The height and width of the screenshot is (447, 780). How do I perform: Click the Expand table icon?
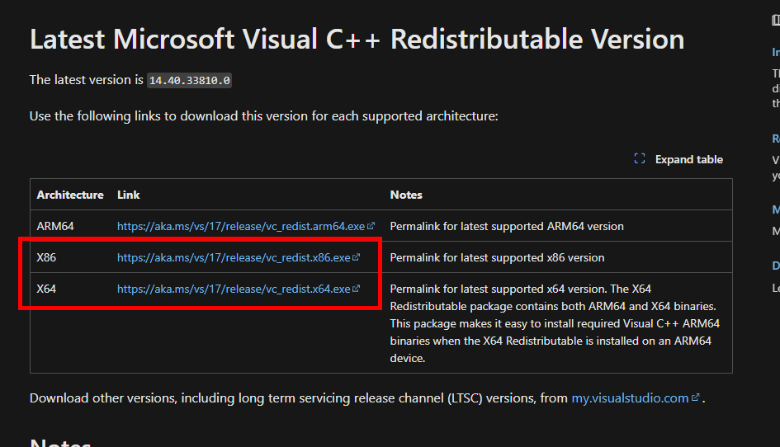[x=639, y=159]
